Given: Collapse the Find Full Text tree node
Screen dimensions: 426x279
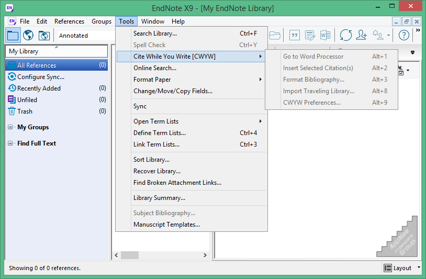Looking at the screenshot, I should coord(10,143).
